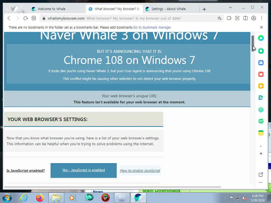271x203 pixels.
Task: Expand the tab list chevron
Action: [x=230, y=7]
